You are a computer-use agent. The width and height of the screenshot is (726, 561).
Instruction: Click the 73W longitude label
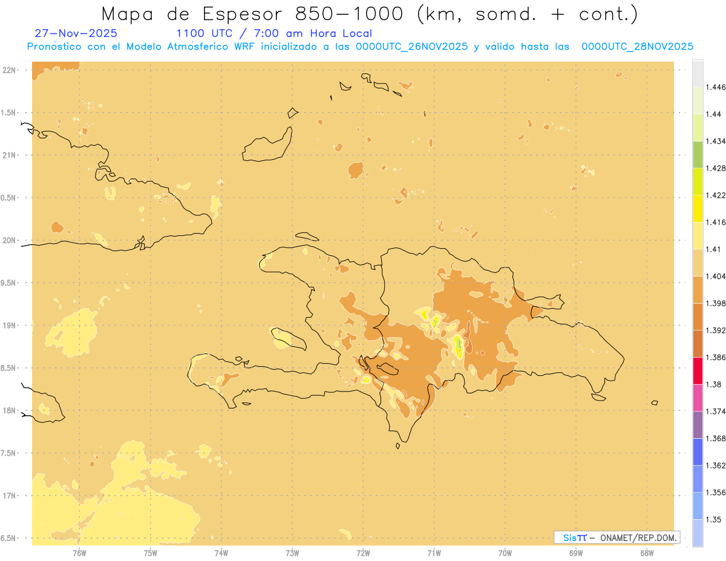click(x=292, y=553)
